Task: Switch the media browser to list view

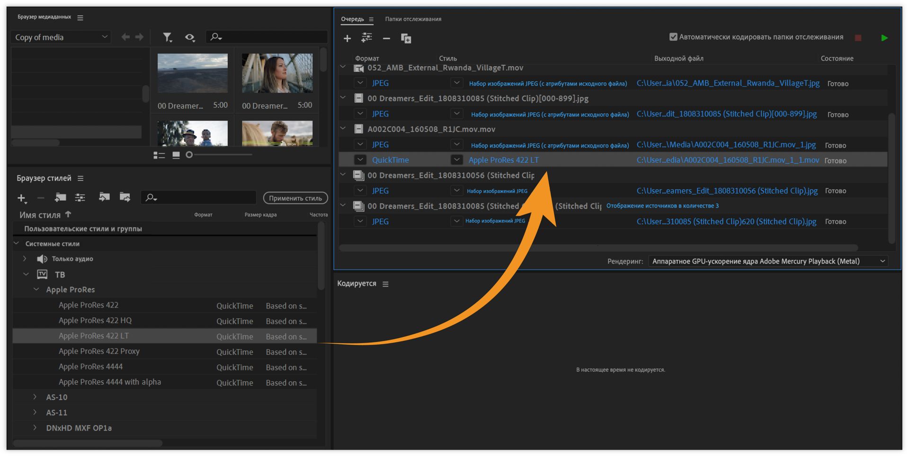Action: 159,155
